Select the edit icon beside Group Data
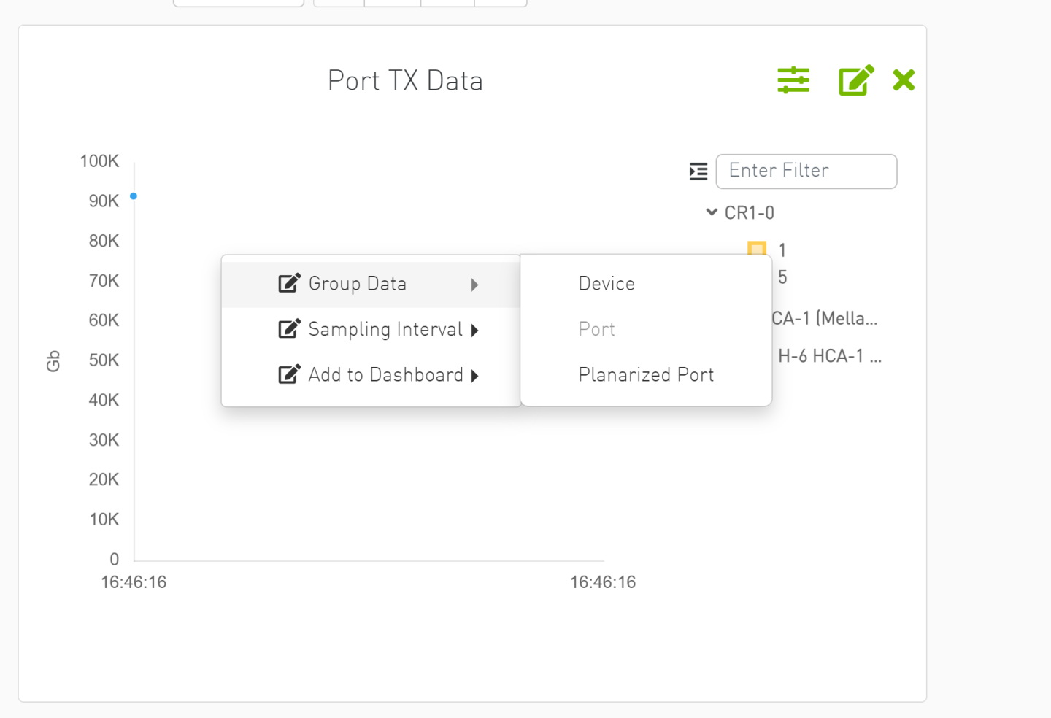 click(288, 283)
